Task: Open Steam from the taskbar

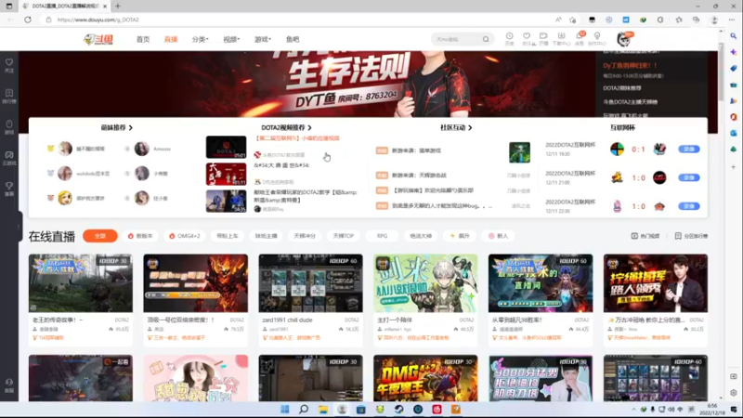Action: pyautogui.click(x=398, y=410)
